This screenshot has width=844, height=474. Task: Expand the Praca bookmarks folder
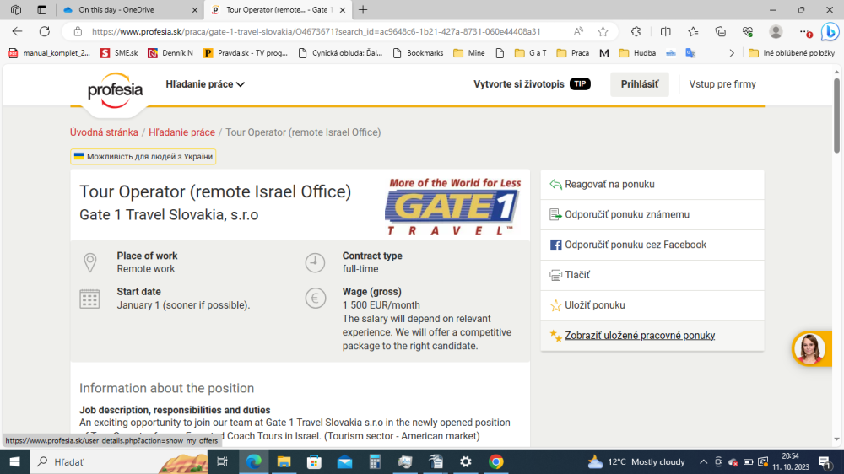pyautogui.click(x=573, y=53)
